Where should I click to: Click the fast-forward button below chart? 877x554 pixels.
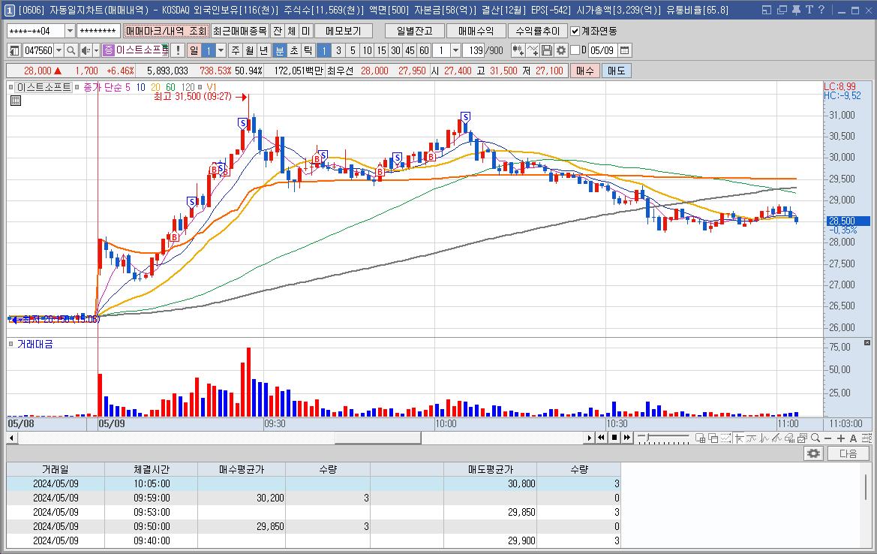[627, 438]
